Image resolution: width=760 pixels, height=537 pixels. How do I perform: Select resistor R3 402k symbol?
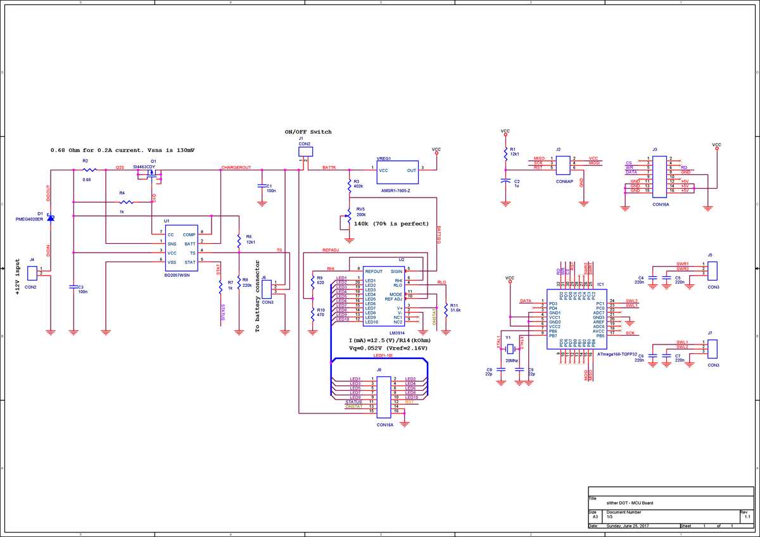tap(349, 186)
